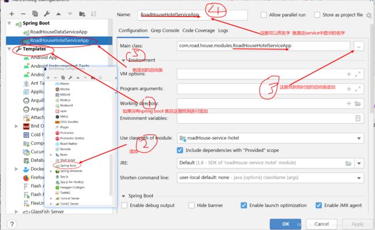This screenshot has width=375, height=230.
Task: Select RoadHouseHotelServiceApp configuration
Action: coord(59,40)
